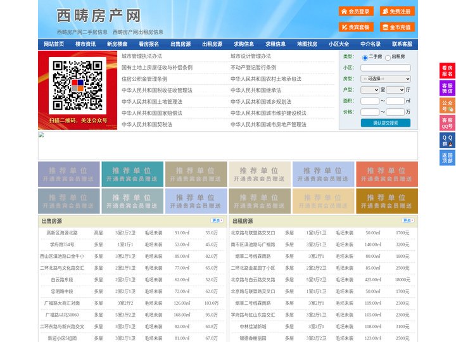Open the 中华人民共和国土地管理法 link
Screen dimensions: 456x342
(x=152, y=101)
